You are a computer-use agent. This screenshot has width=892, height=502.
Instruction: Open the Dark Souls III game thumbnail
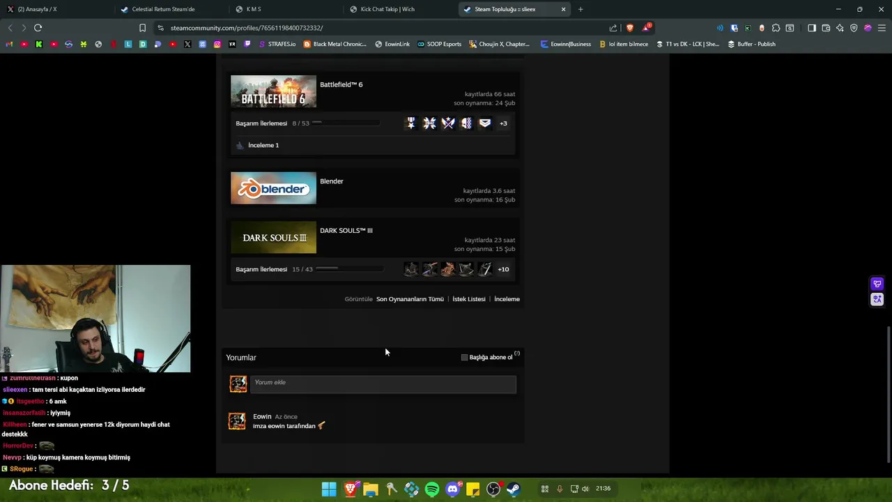(273, 238)
